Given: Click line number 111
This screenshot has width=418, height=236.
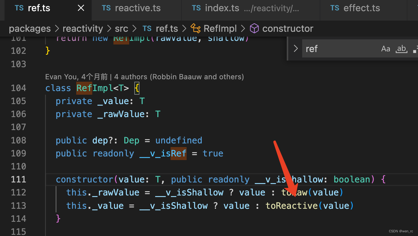Looking at the screenshot, I should point(19,179).
